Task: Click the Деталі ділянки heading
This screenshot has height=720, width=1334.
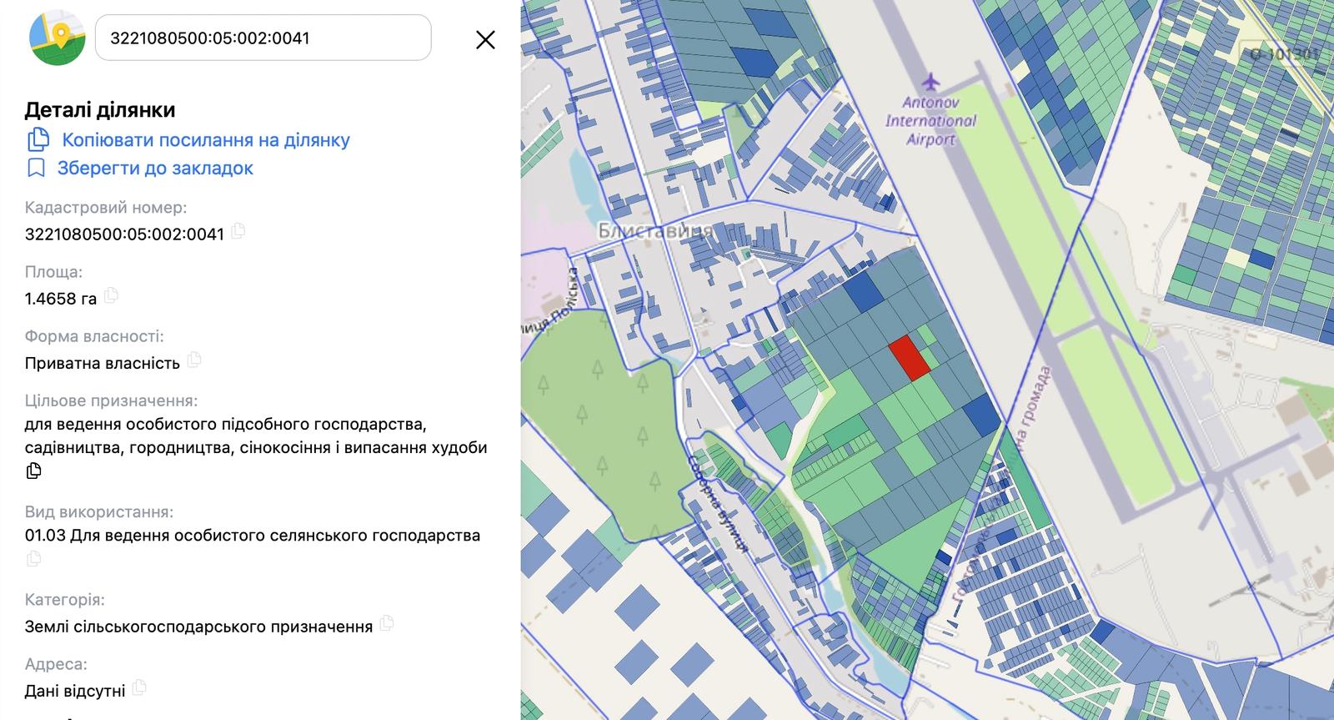Action: pyautogui.click(x=100, y=110)
